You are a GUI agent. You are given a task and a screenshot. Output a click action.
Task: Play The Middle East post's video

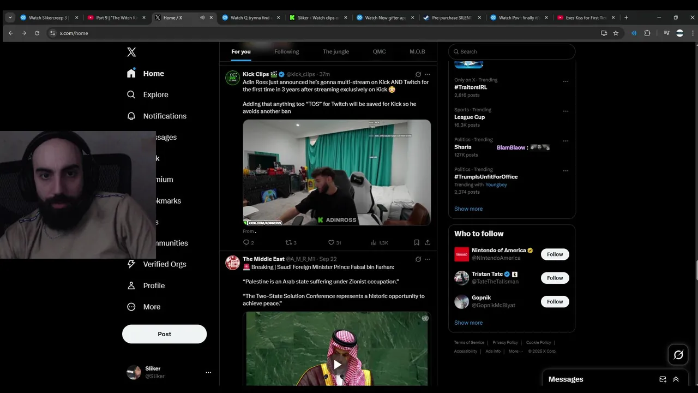[x=337, y=365]
